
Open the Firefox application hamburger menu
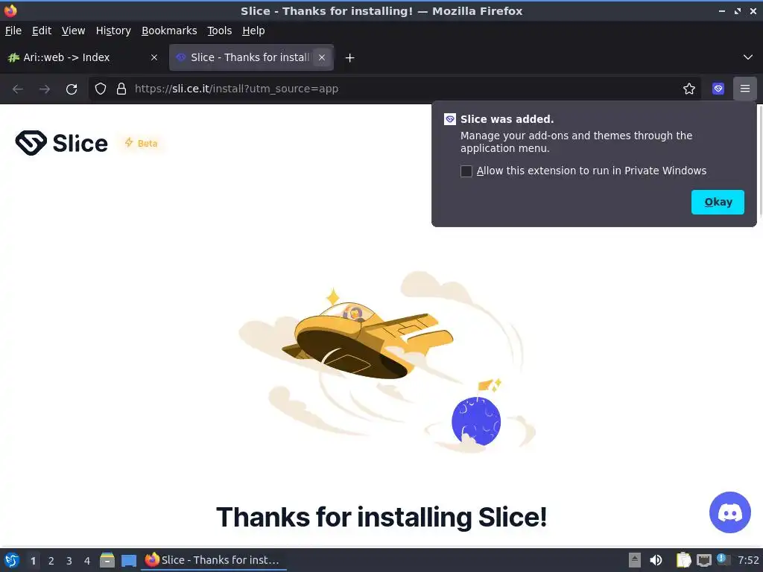tap(745, 89)
